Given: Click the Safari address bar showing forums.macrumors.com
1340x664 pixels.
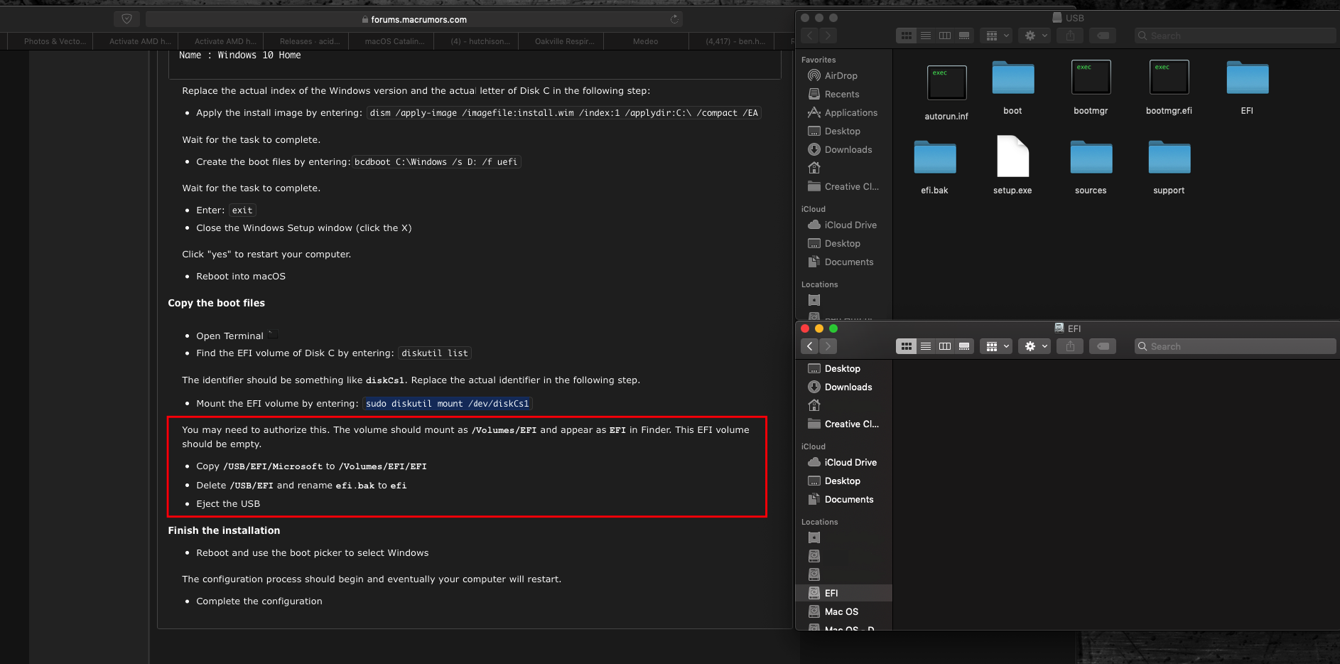Looking at the screenshot, I should point(414,19).
